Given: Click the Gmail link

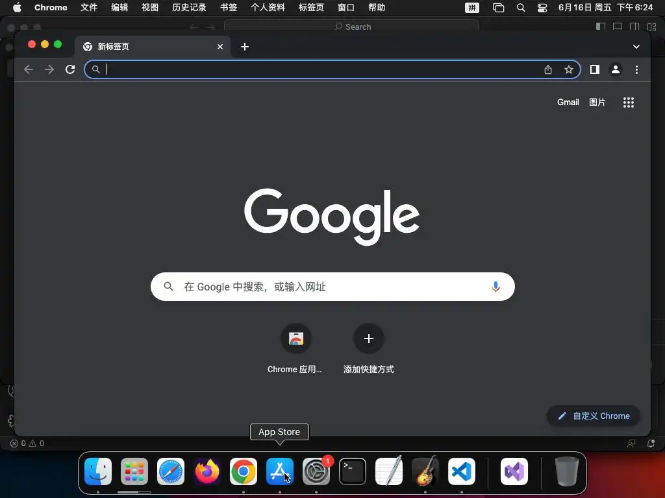Looking at the screenshot, I should 568,102.
